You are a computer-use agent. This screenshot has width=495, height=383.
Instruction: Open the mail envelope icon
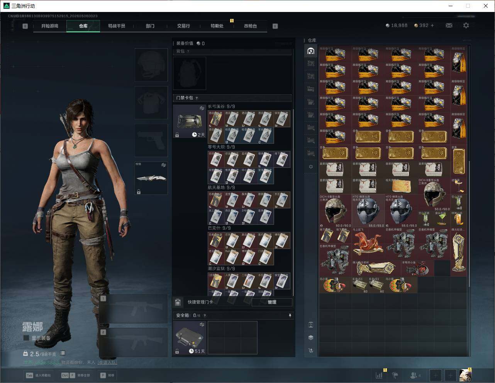pyautogui.click(x=449, y=25)
